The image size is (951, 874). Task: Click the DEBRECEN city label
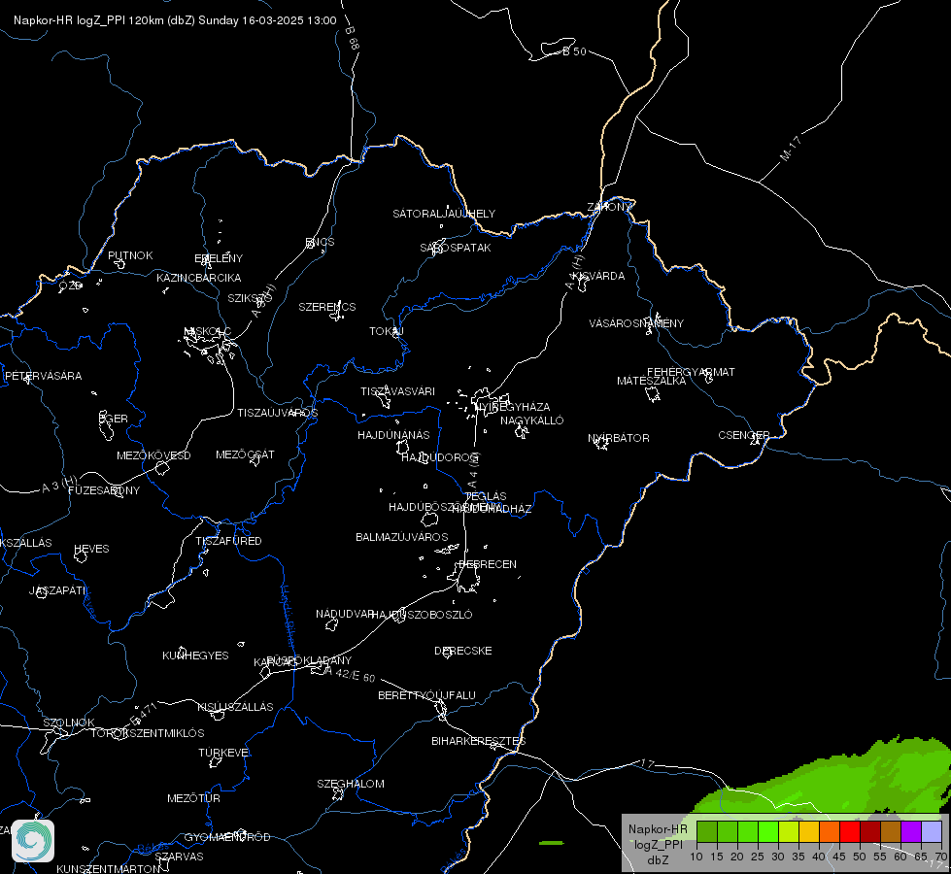(488, 564)
